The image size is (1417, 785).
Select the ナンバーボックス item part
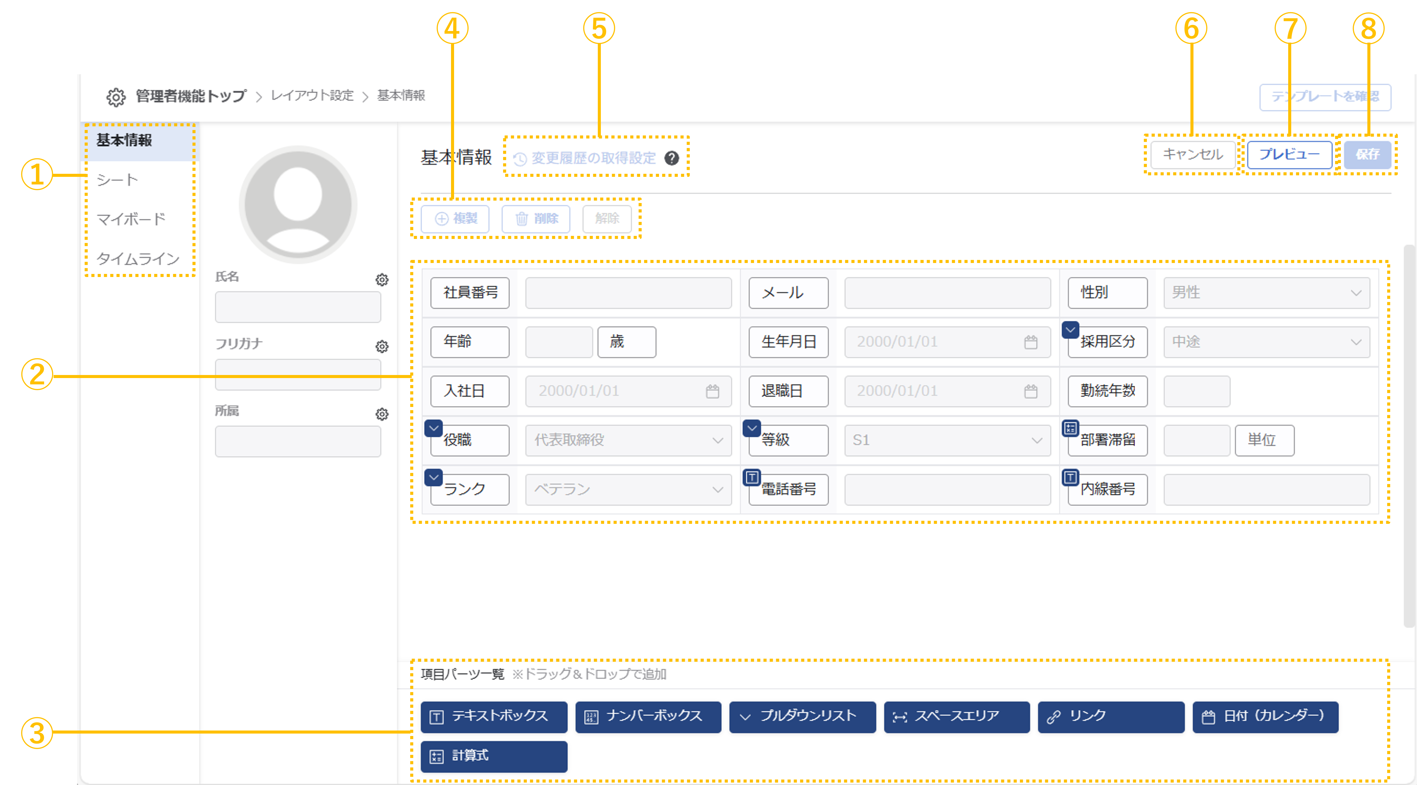pos(647,717)
